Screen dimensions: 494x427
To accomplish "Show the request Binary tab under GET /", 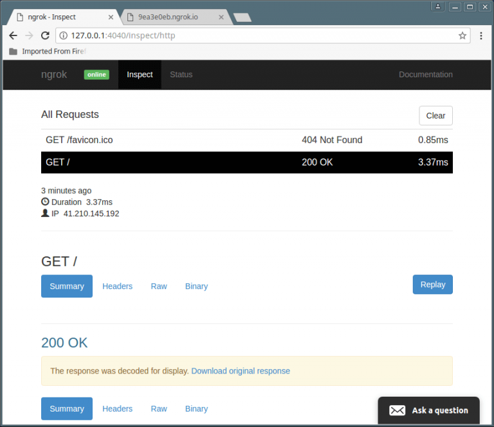I will [x=197, y=287].
